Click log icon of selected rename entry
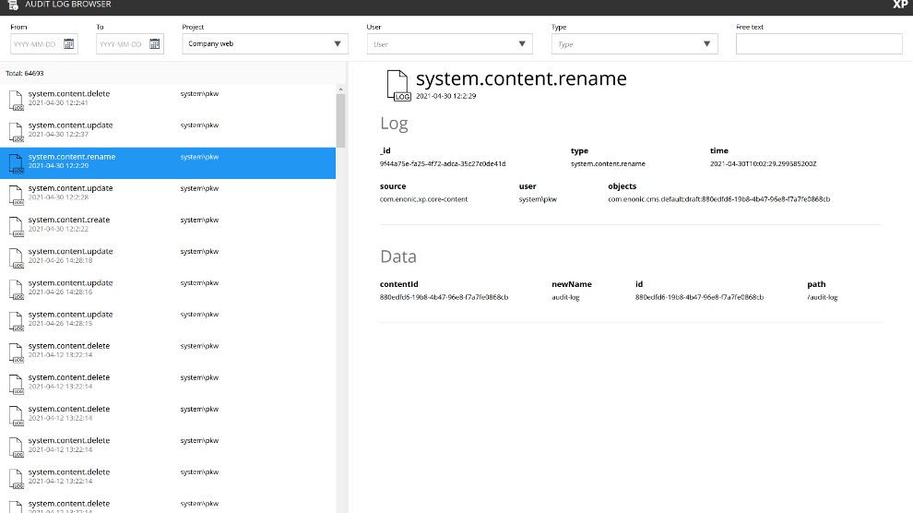 pos(17,163)
